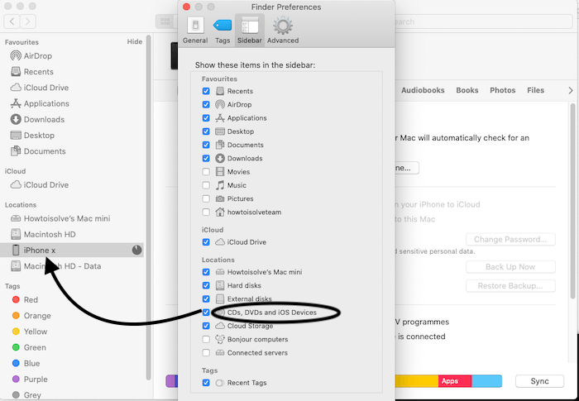Switch to the Books tab
The width and height of the screenshot is (579, 401).
tap(467, 90)
